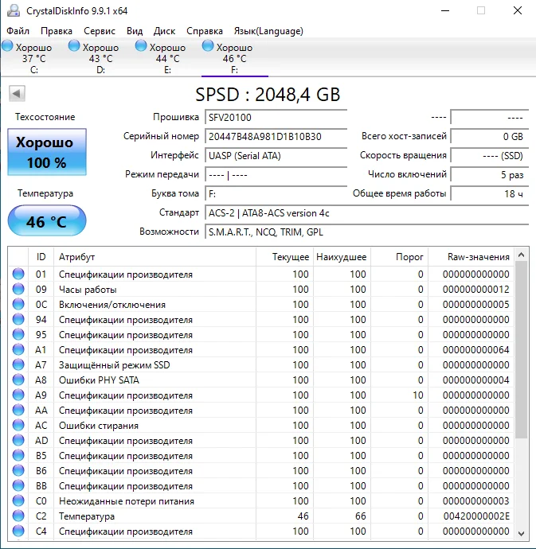Select the Ошибки стирания row
The width and height of the screenshot is (536, 549).
coord(261,426)
